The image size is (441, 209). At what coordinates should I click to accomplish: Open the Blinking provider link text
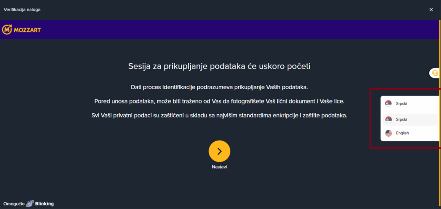(44, 204)
